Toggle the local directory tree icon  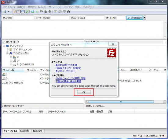pyautogui.click(x=18, y=12)
